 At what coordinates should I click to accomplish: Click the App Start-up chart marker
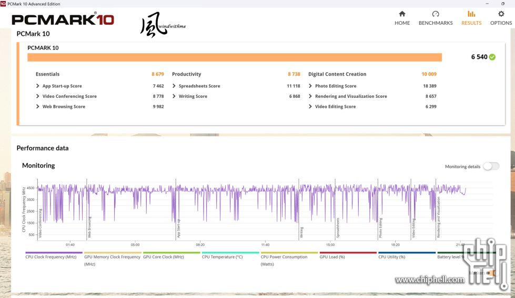click(x=179, y=229)
